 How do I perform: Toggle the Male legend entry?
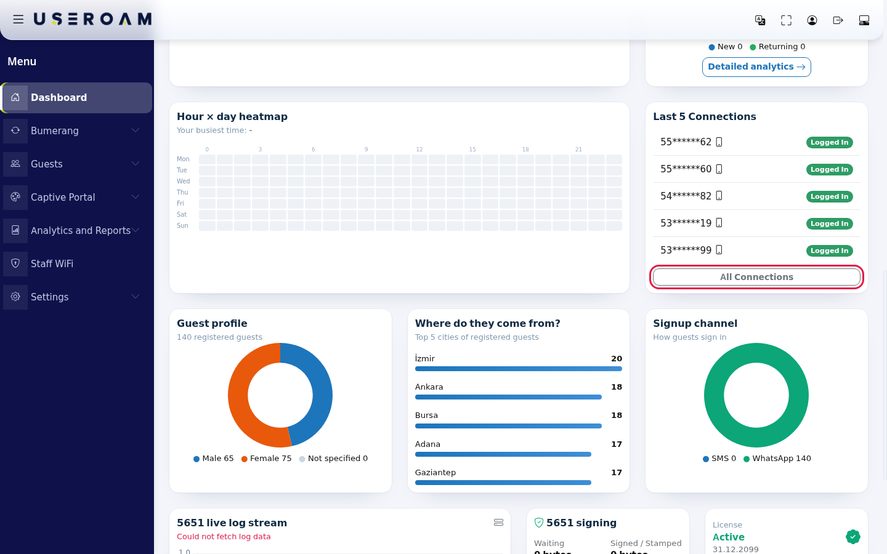[x=214, y=459]
